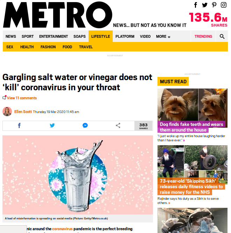231x233 pixels.
Task: Follow the orange coronavirus link in article
Action: (62, 229)
